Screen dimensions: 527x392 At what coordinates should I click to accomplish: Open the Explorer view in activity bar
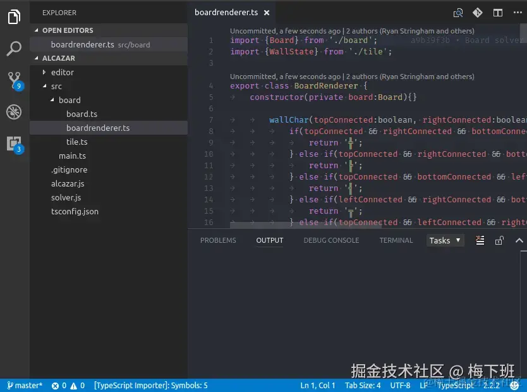point(14,17)
